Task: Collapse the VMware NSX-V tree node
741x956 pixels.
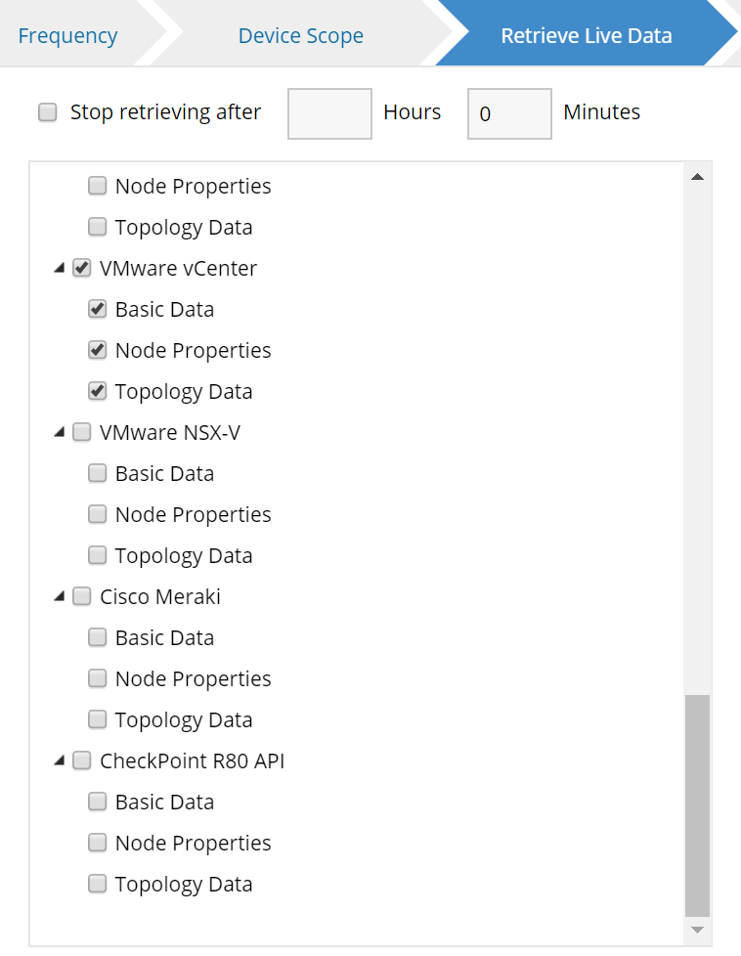Action: (60, 432)
